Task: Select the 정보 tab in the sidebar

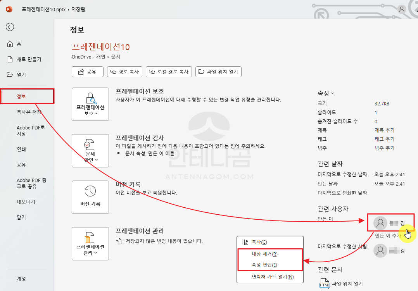Action: coord(27,96)
